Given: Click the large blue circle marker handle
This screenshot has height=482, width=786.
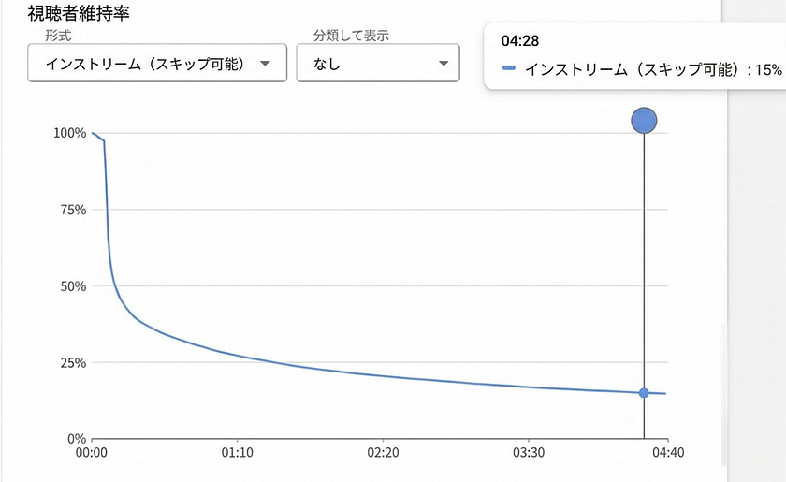Looking at the screenshot, I should click(644, 121).
